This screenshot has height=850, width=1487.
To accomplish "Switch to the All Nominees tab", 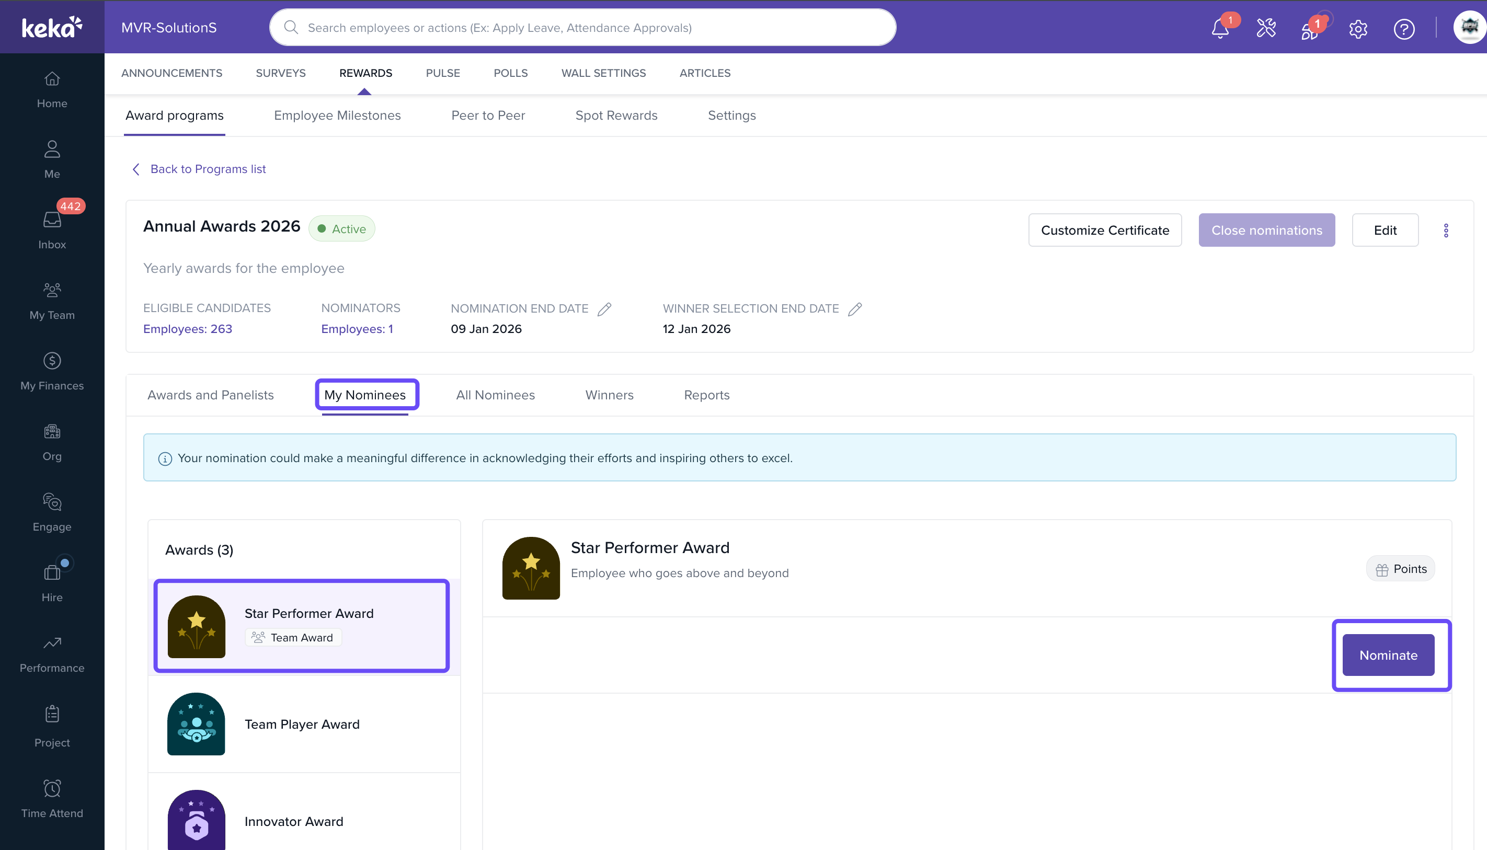I will click(495, 395).
